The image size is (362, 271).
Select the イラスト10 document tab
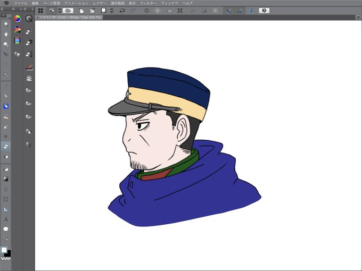coord(69,18)
